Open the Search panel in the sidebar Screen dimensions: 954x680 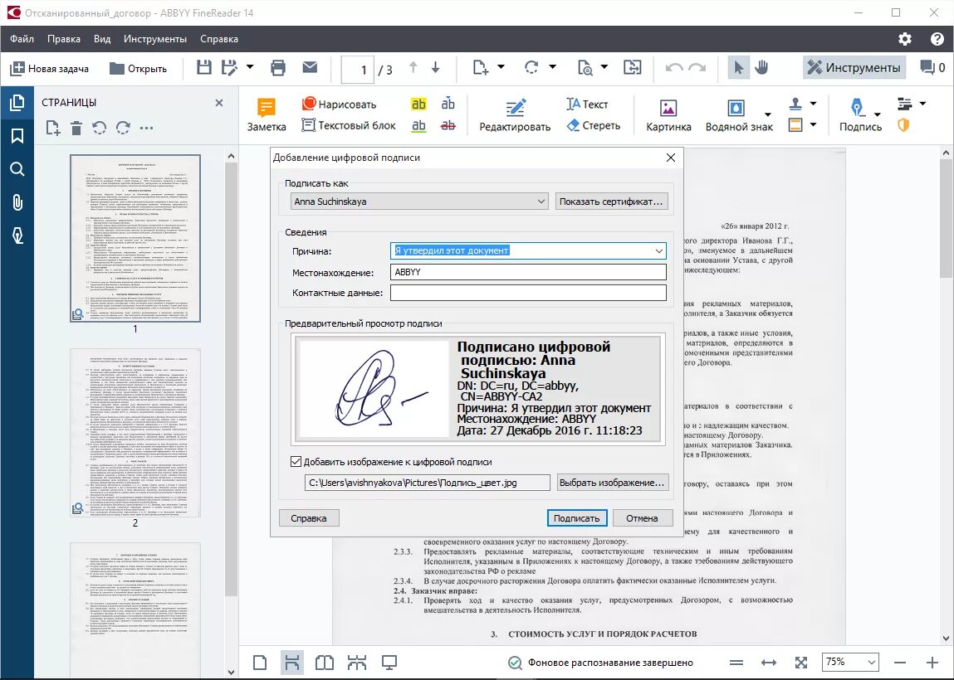17,169
